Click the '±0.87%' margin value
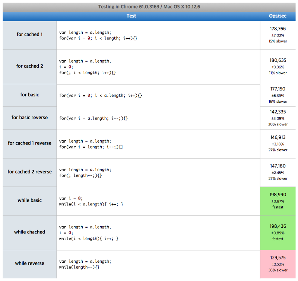This screenshot has height=281, width=298. click(278, 201)
